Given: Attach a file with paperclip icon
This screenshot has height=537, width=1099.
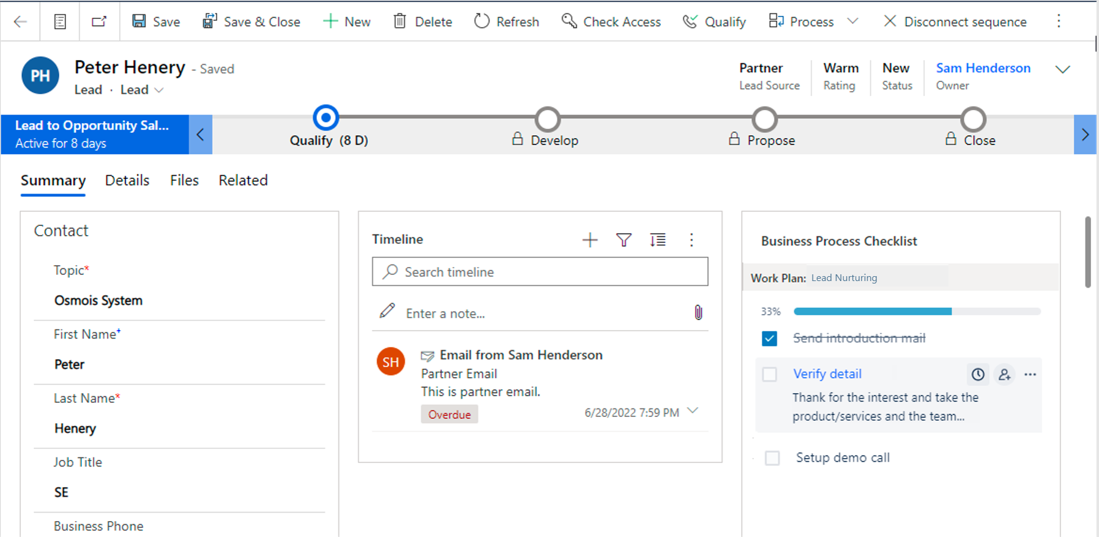Looking at the screenshot, I should [698, 313].
